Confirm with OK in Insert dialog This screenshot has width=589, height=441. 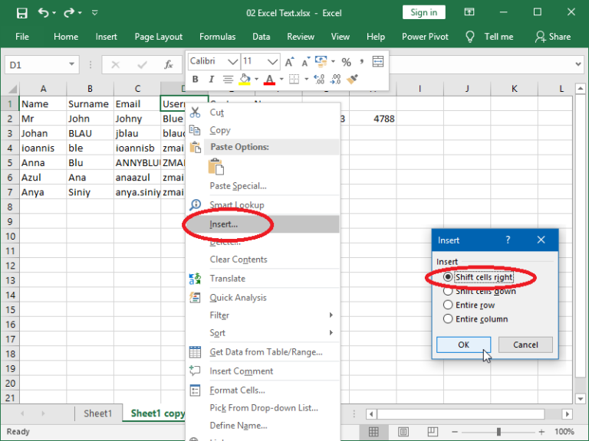[x=463, y=345]
